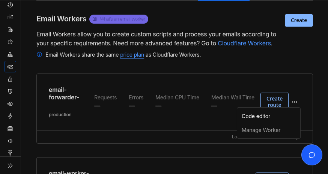Open the Rules funnel sidebar icon
Screen dimensions: 328x174
(x=10, y=153)
